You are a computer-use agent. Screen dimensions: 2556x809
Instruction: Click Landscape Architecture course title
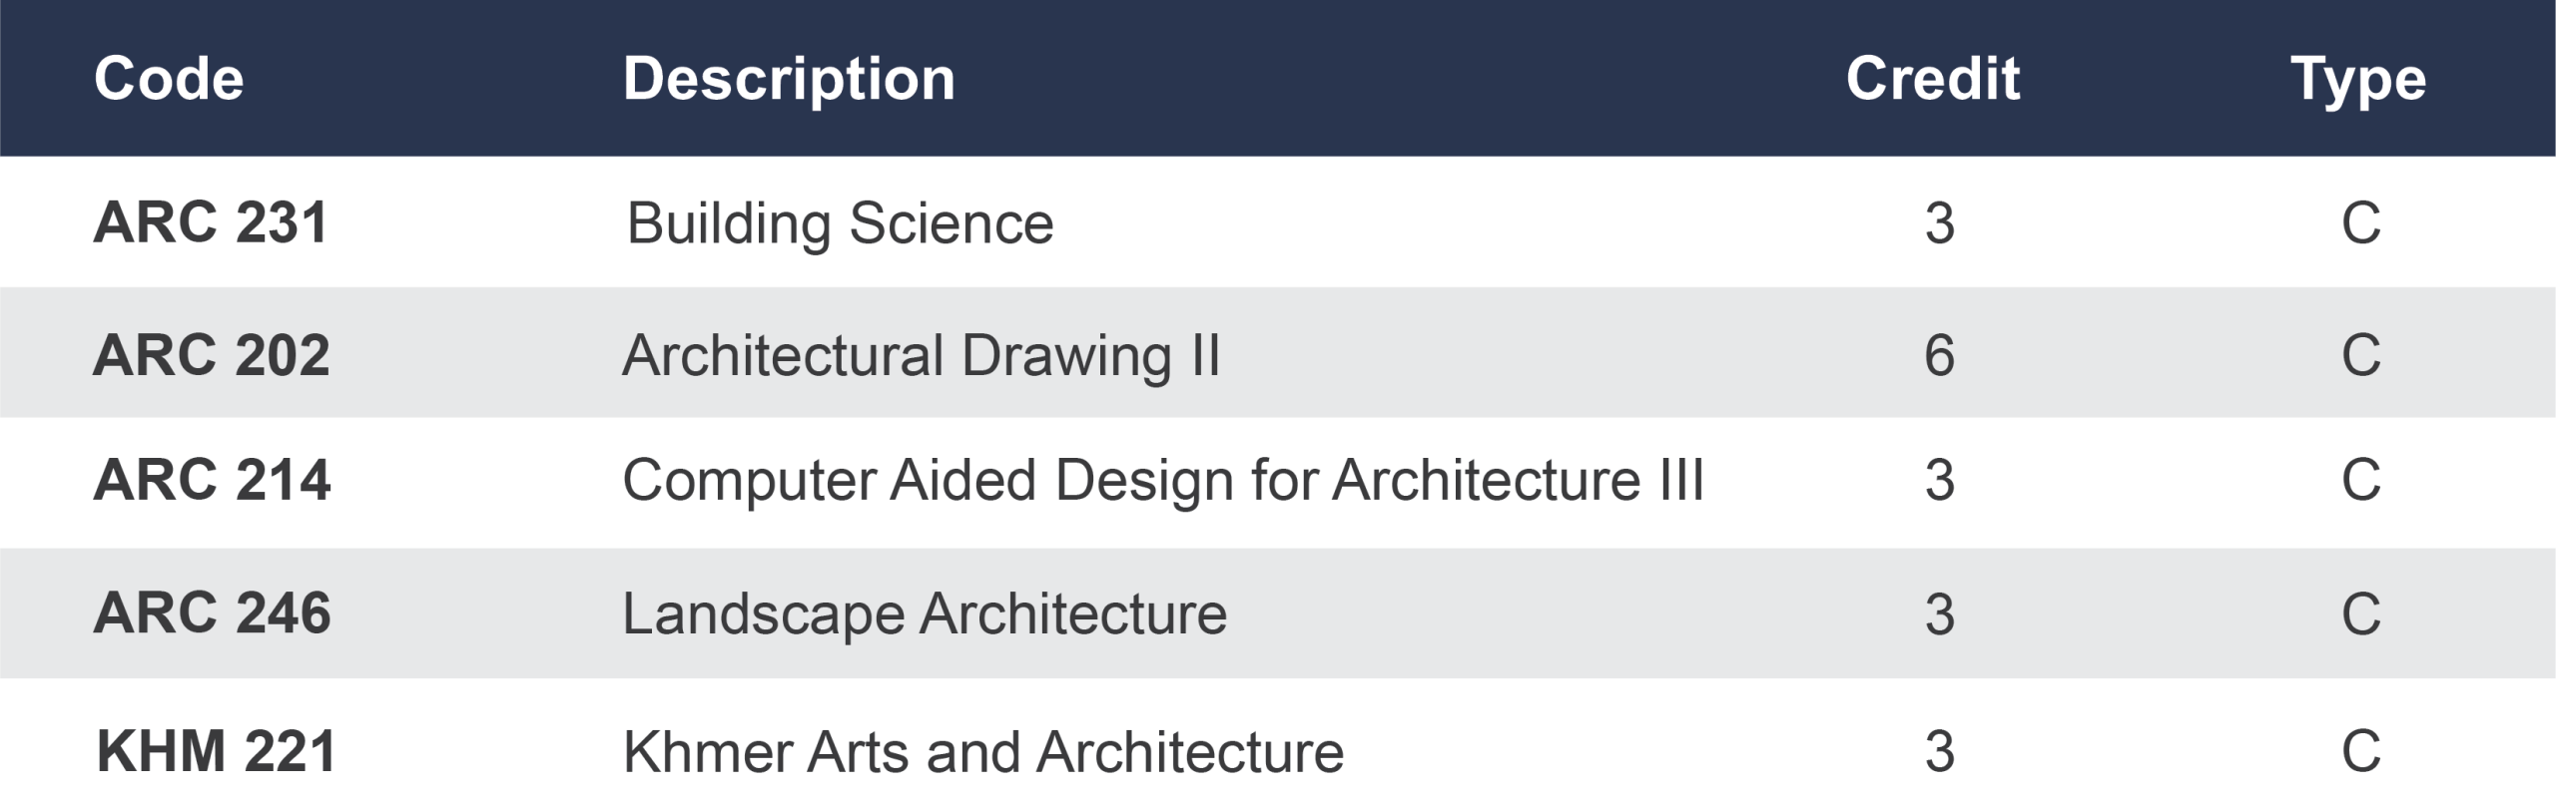925,613
